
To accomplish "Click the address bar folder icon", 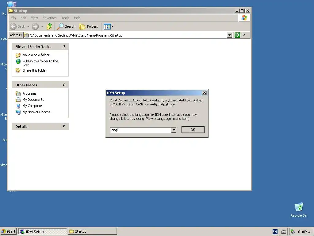I will pyautogui.click(x=26, y=35).
